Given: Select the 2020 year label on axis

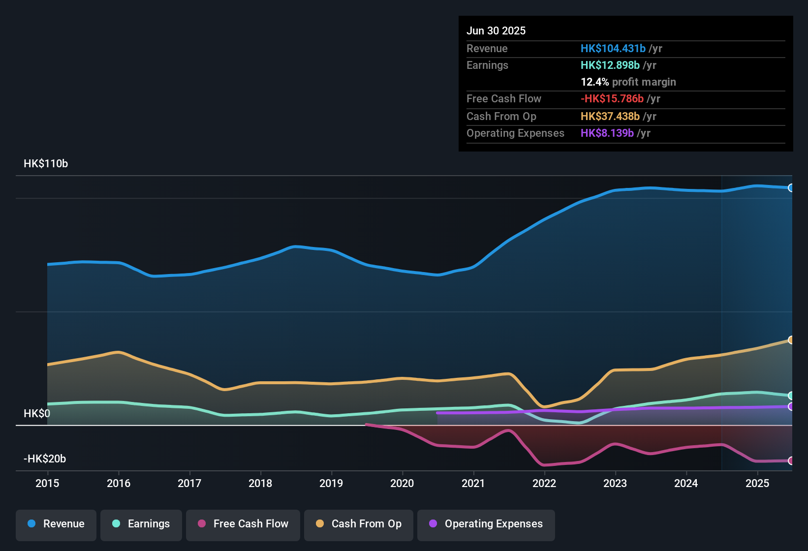Looking at the screenshot, I should coord(402,484).
